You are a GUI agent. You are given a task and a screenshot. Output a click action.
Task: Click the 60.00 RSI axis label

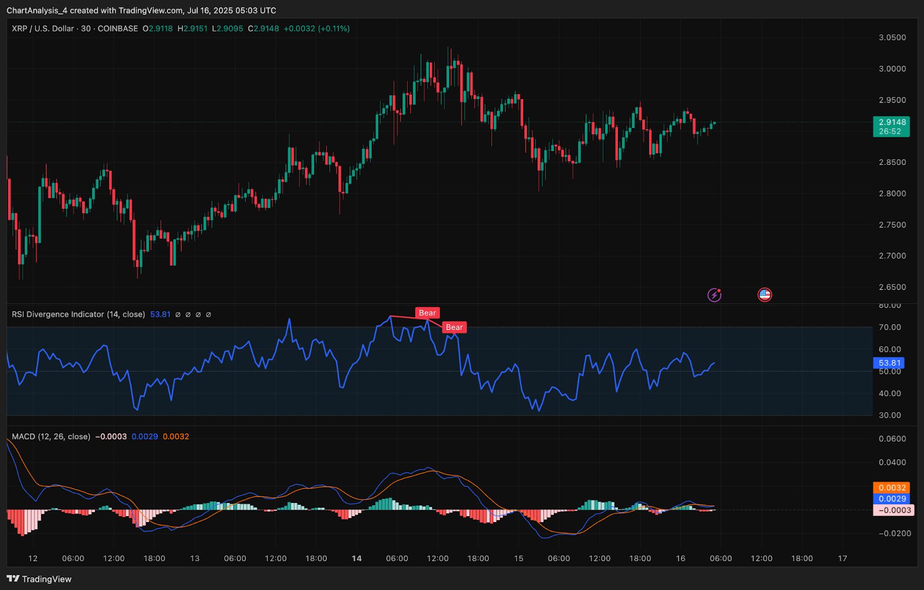click(x=890, y=349)
